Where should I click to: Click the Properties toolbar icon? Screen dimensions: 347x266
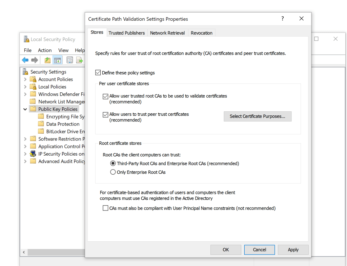[70, 60]
